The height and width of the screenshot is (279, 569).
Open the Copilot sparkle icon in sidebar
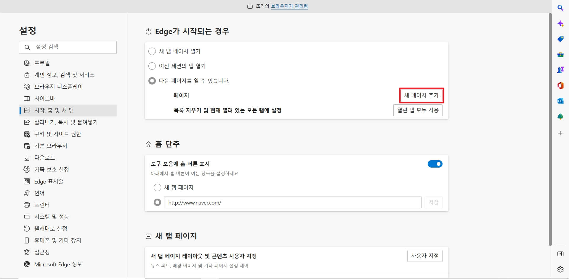point(560,23)
